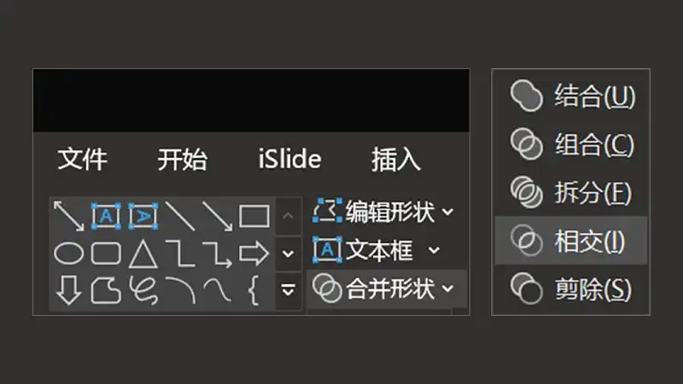Screen dimensions: 683x384
Task: Open the 文件 menu tab
Action: pos(82,159)
